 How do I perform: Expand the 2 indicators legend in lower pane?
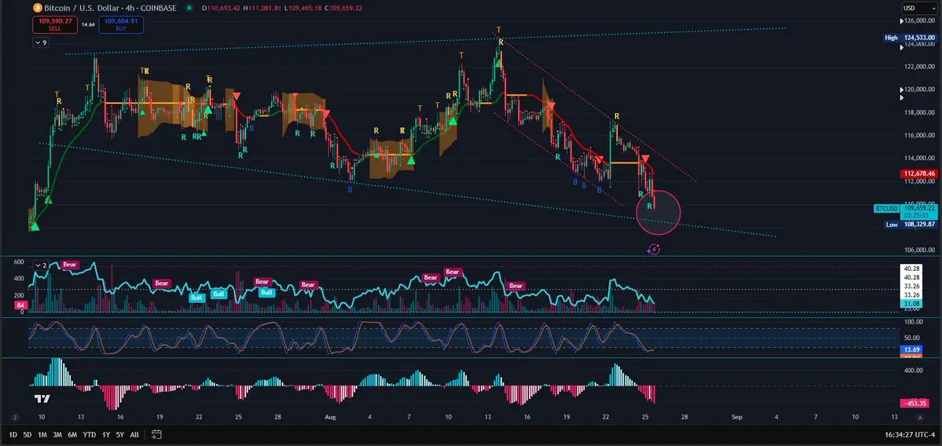pos(42,265)
